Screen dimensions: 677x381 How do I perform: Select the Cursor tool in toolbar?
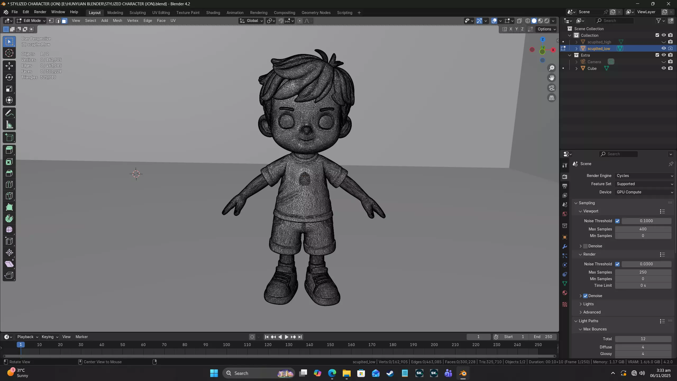point(9,53)
